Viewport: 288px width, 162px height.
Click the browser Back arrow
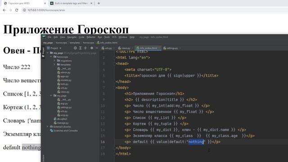[4, 10]
